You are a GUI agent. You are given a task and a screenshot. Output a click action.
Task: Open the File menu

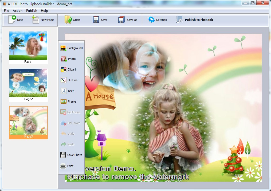tap(7, 10)
